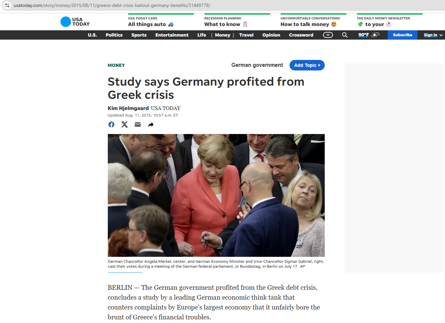Click the Merkel voting article photo
The image size is (445, 323).
[x=216, y=195]
